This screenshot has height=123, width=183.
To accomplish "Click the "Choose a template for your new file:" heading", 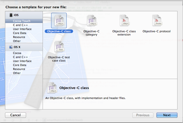I will [36, 7].
